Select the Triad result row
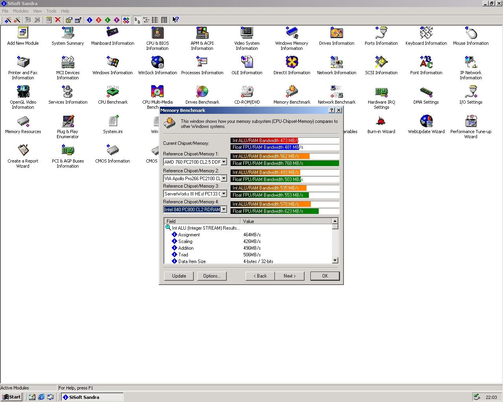This screenshot has height=402, width=503. coord(248,255)
